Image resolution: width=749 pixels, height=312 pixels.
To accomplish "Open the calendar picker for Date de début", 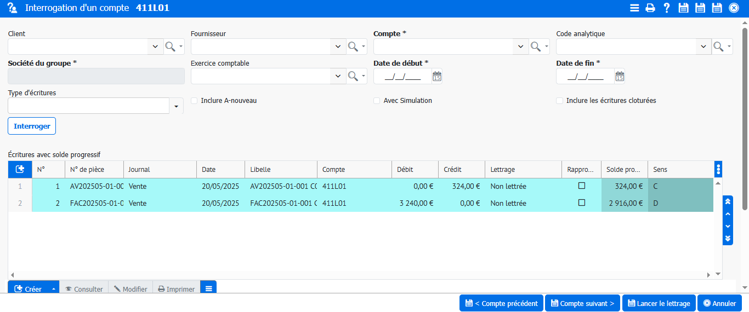I will point(436,77).
